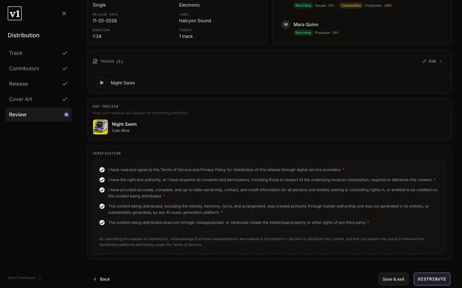
Task: Click the Electronic genre value
Action: [189, 5]
